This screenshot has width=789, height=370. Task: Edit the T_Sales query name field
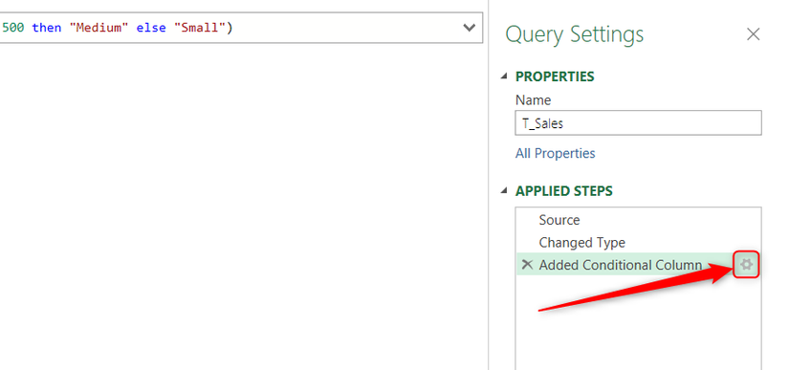[x=638, y=123]
